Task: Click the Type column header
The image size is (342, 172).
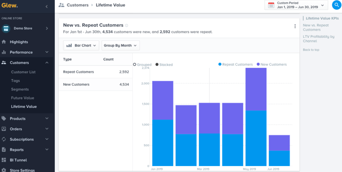Action: [67, 59]
